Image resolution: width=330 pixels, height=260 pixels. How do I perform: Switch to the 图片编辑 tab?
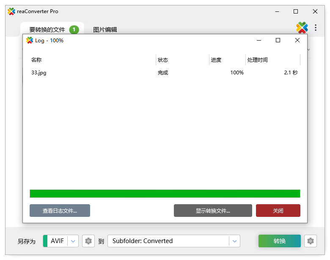pos(105,30)
